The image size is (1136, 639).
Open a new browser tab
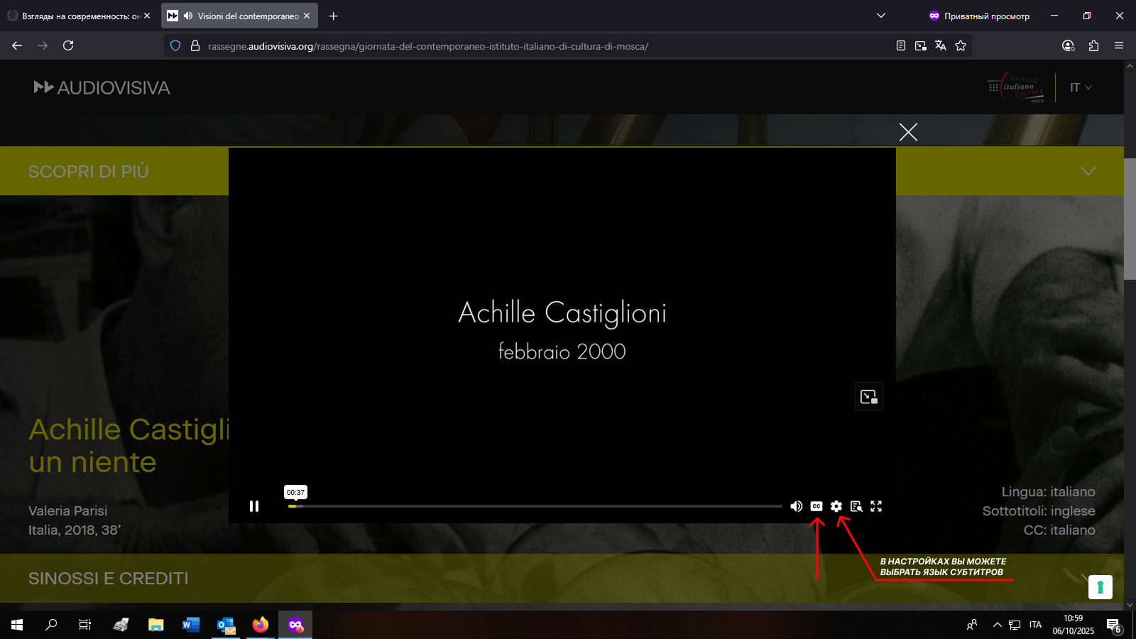[x=334, y=16]
